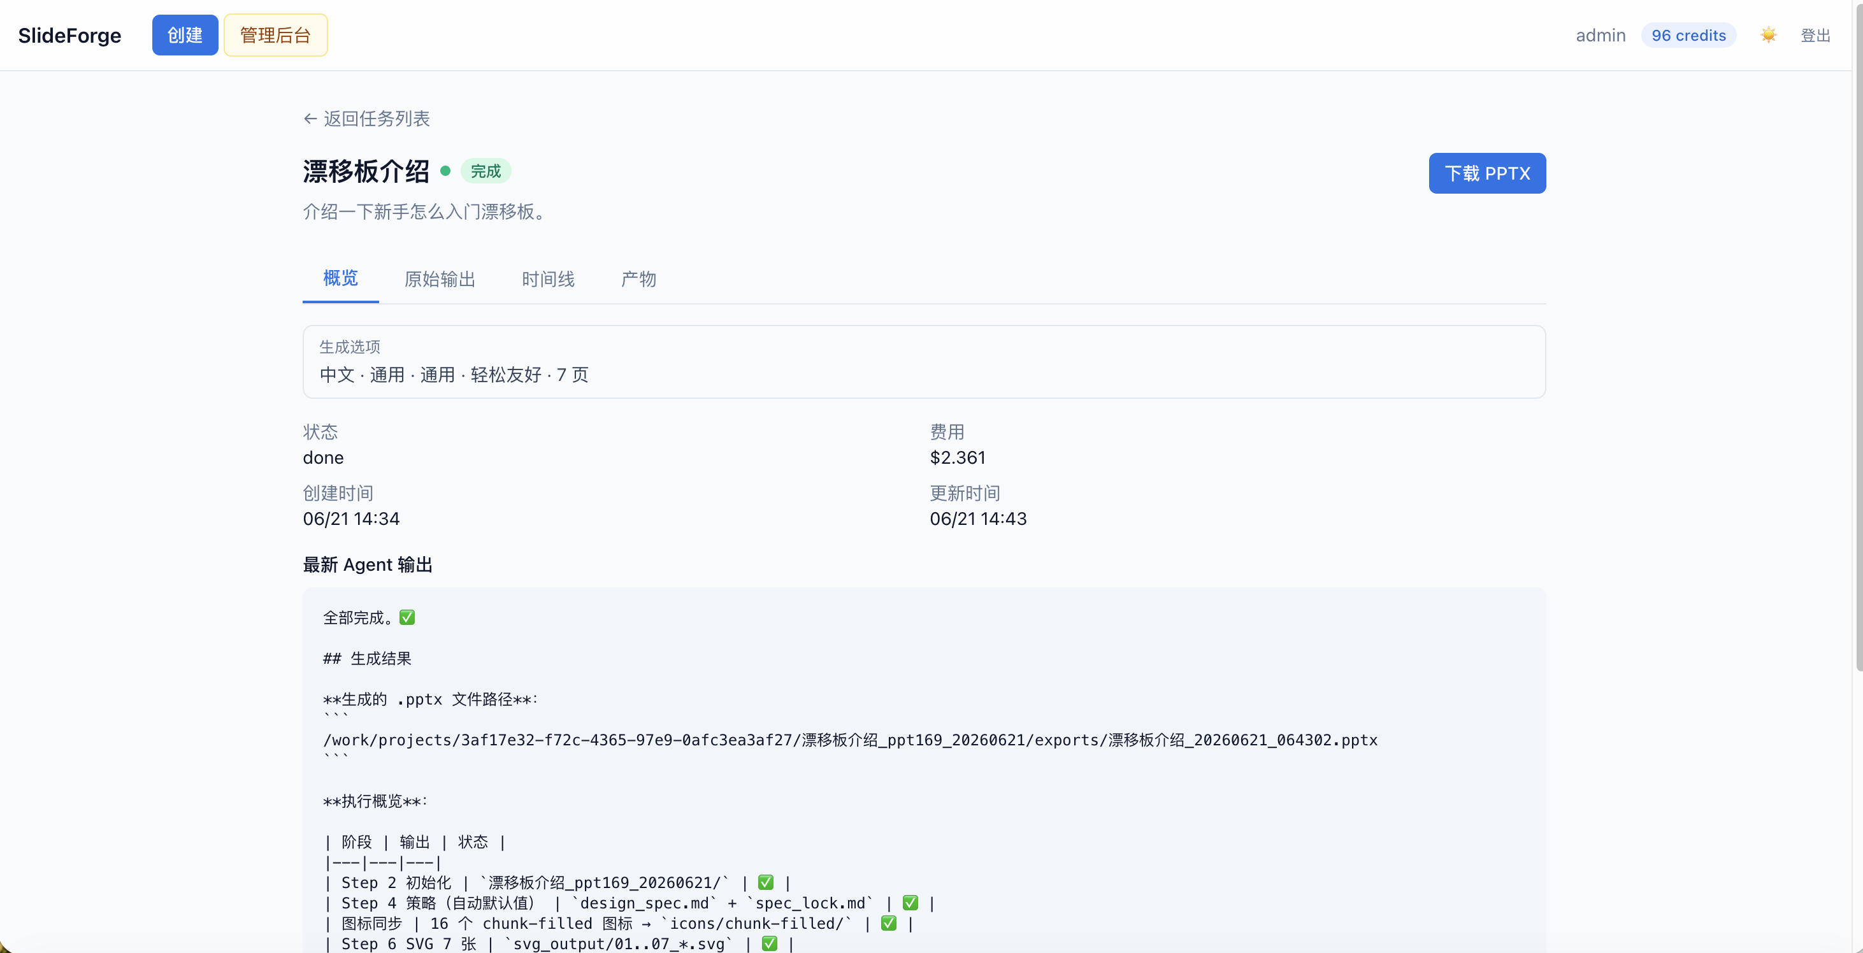Click the ## 生成结果 line
The width and height of the screenshot is (1863, 953).
(368, 659)
